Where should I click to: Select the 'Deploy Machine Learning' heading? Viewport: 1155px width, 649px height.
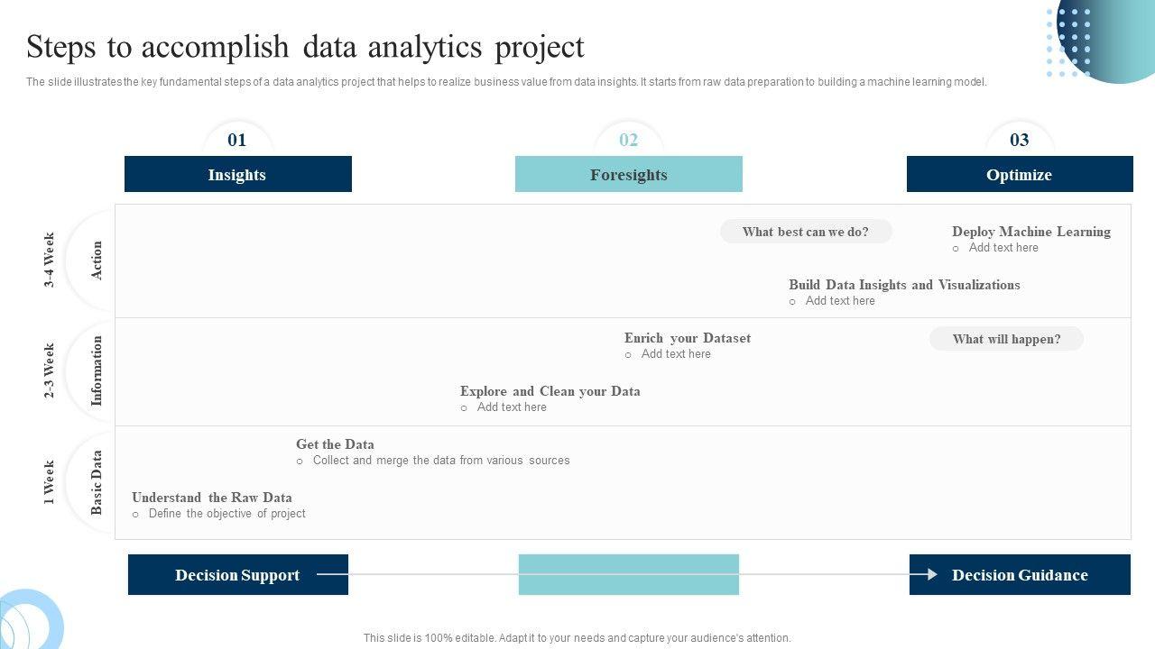click(1031, 232)
